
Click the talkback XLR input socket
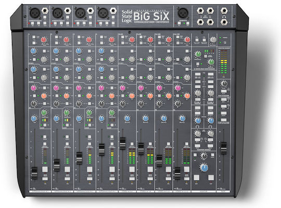click(x=183, y=13)
